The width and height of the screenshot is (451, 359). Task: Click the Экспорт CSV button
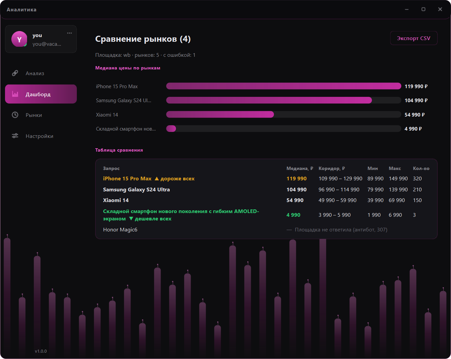[x=414, y=38]
